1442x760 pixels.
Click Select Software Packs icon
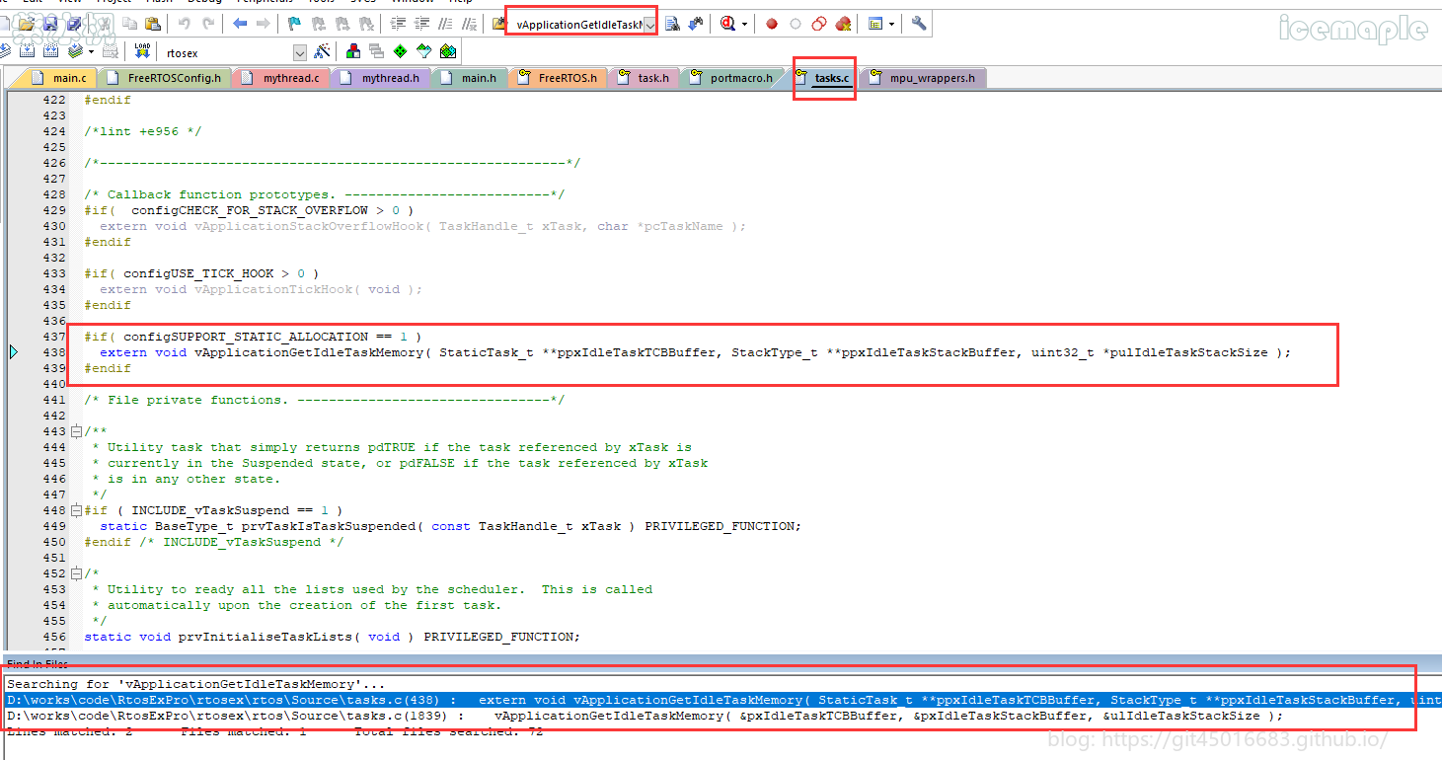423,51
